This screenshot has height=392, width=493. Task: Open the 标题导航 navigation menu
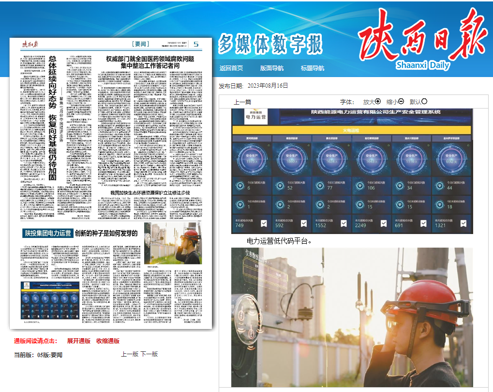point(313,68)
